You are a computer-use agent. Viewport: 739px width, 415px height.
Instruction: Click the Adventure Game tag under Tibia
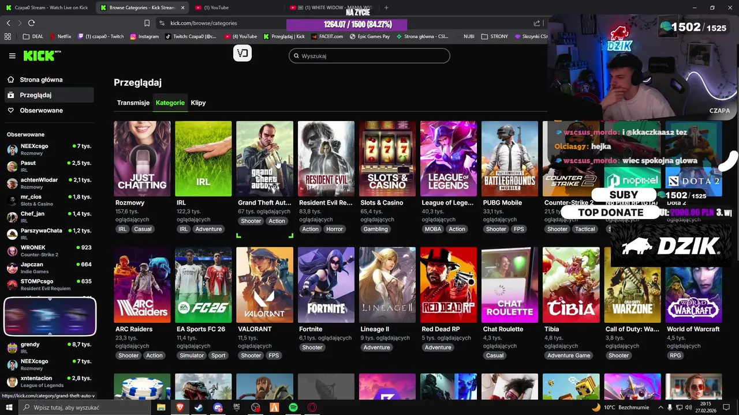[569, 356]
